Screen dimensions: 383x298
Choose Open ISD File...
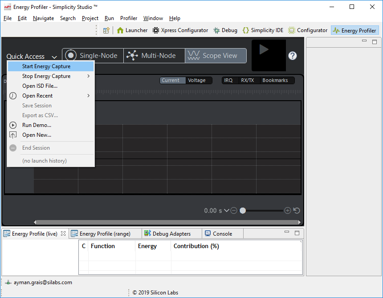51,86
